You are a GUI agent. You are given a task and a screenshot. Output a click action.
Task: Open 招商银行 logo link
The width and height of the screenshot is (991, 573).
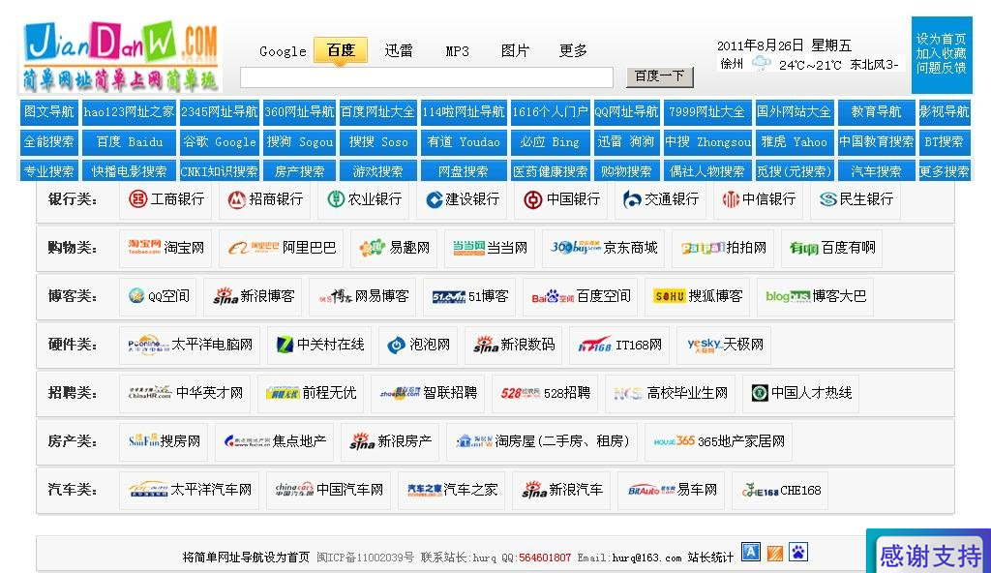pos(236,199)
